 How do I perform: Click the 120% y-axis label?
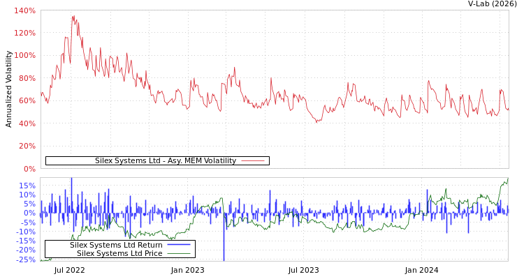click(24, 33)
